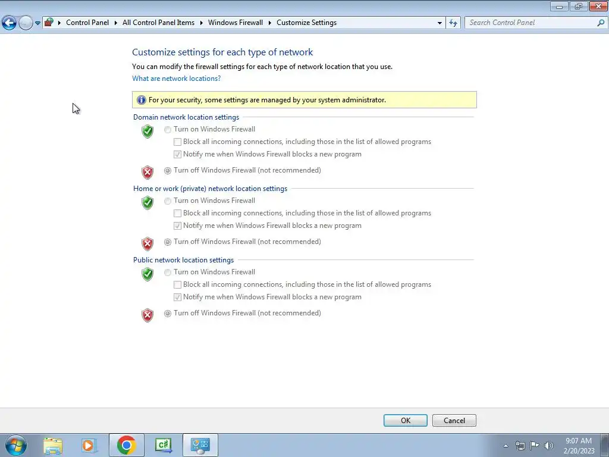609x457 pixels.
Task: Expand the arrow after All Control Panel Items
Action: 201,23
